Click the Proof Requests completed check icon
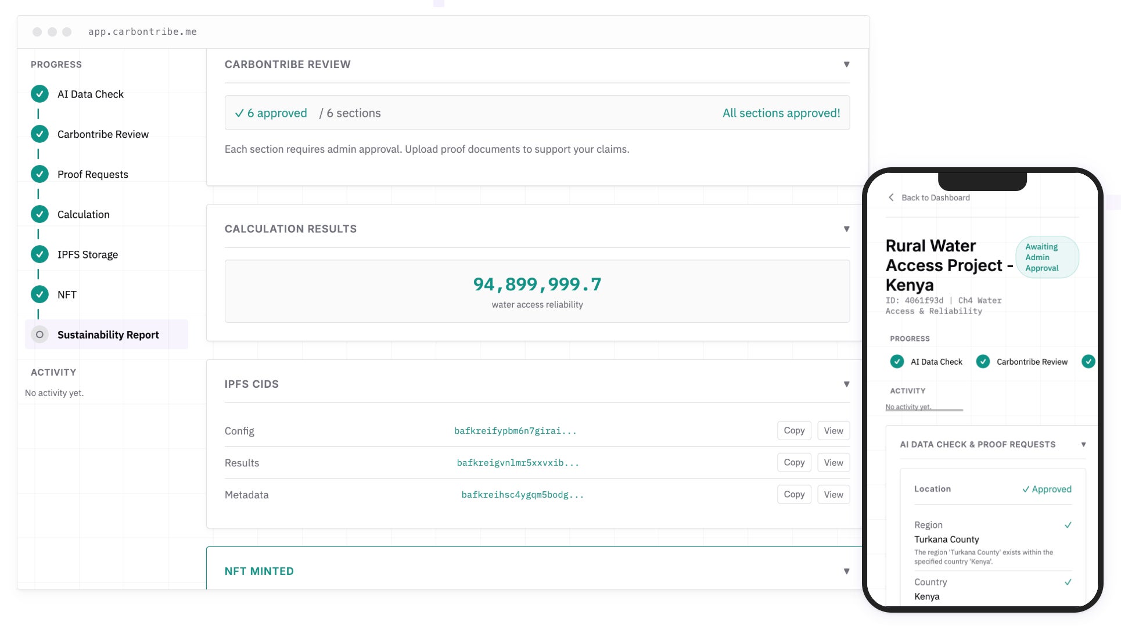The width and height of the screenshot is (1121, 626). coord(39,174)
